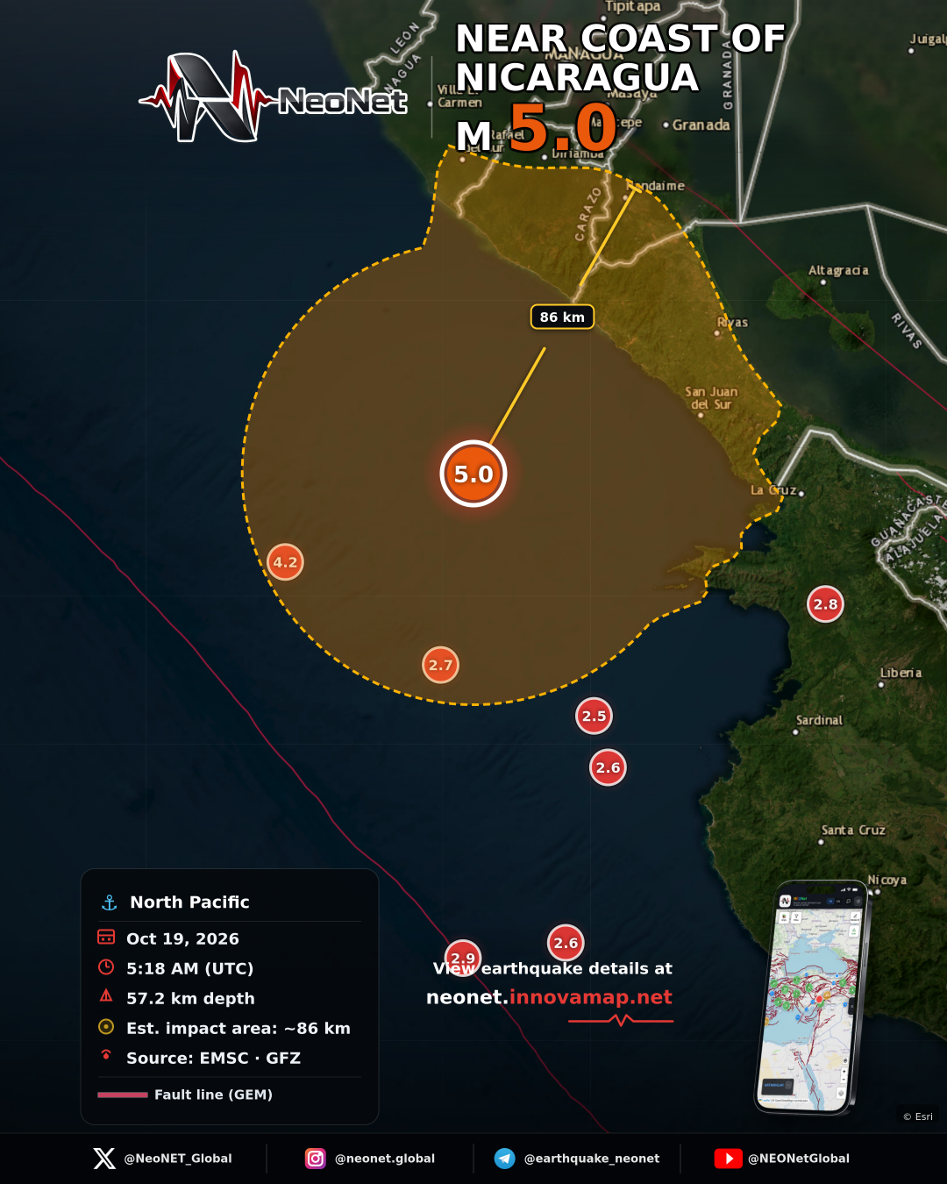
Task: Click the calendar icon beside Oct 19, 2026
Action: 106,937
